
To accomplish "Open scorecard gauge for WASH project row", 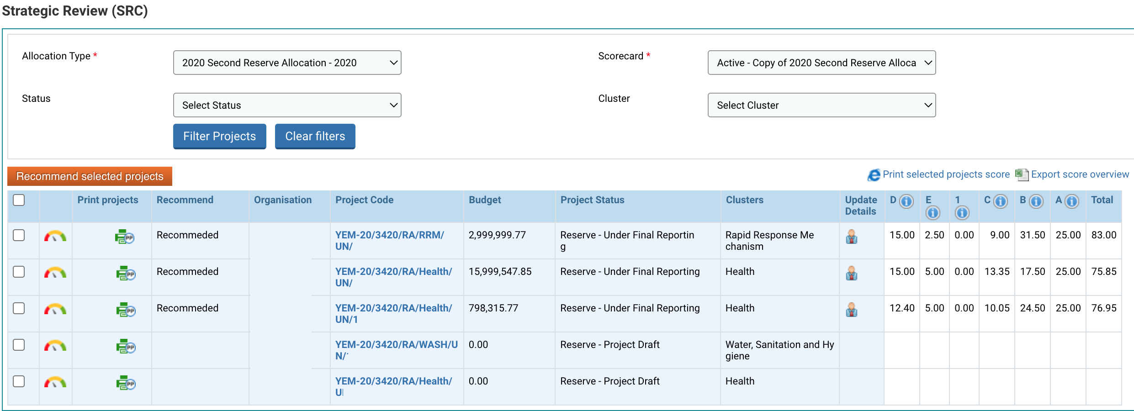I will pos(55,346).
